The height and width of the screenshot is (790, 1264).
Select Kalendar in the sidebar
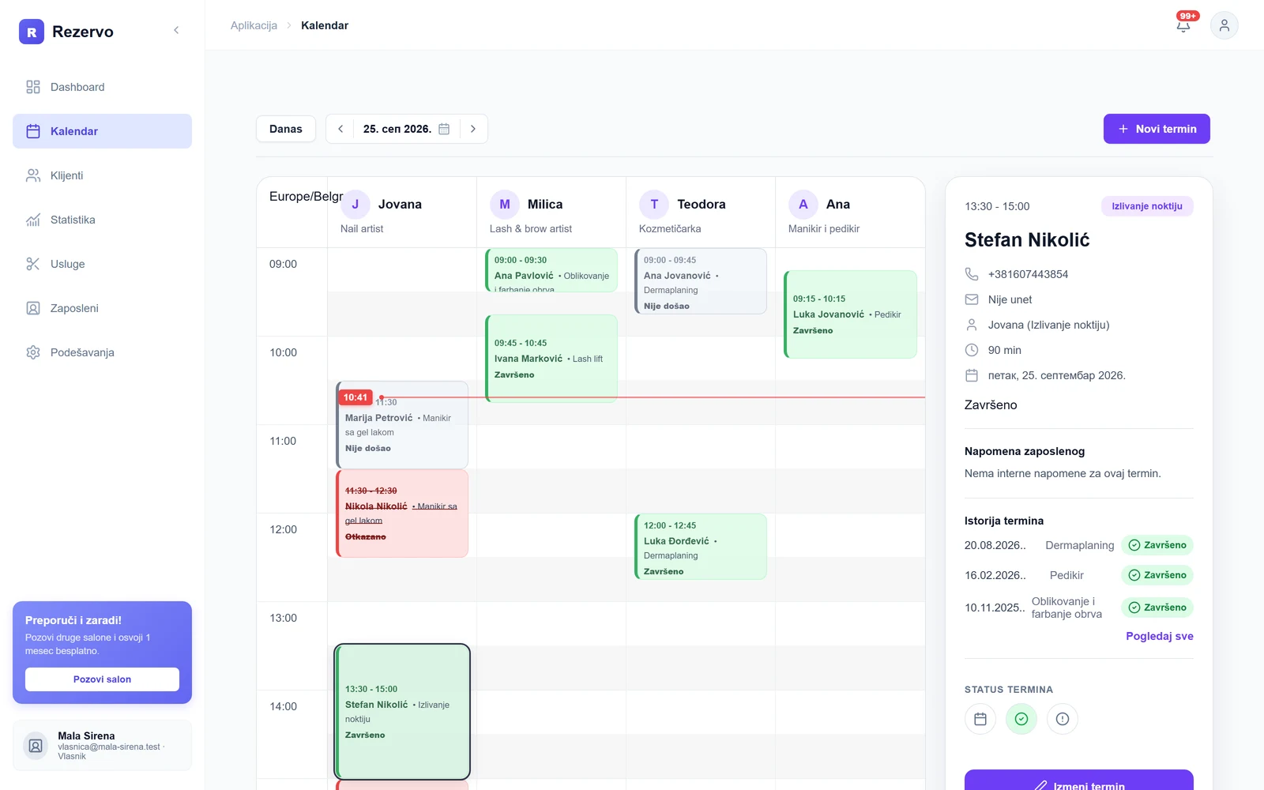(102, 131)
